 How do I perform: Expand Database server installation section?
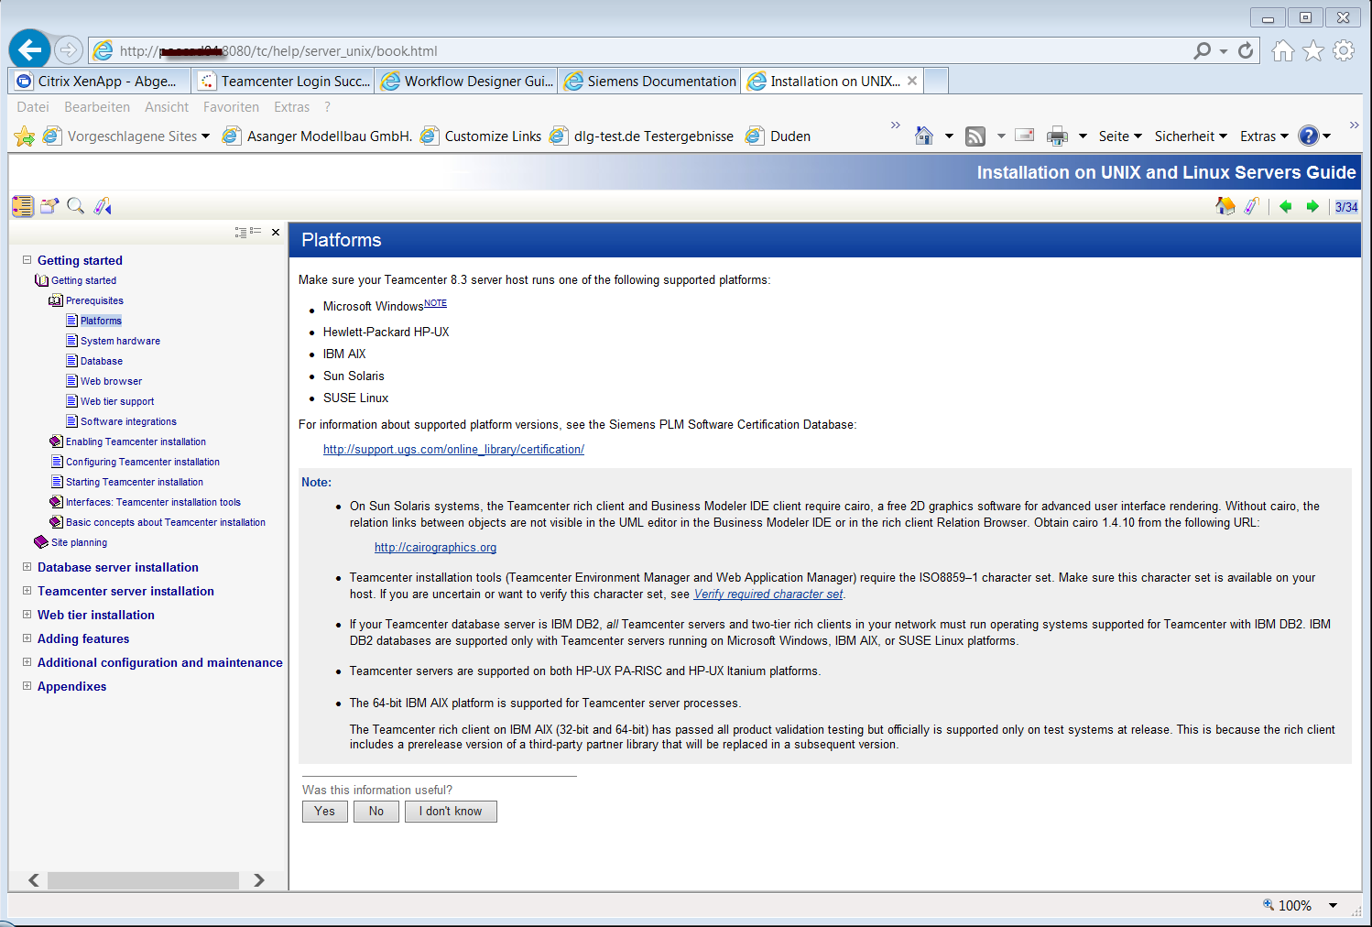[27, 567]
